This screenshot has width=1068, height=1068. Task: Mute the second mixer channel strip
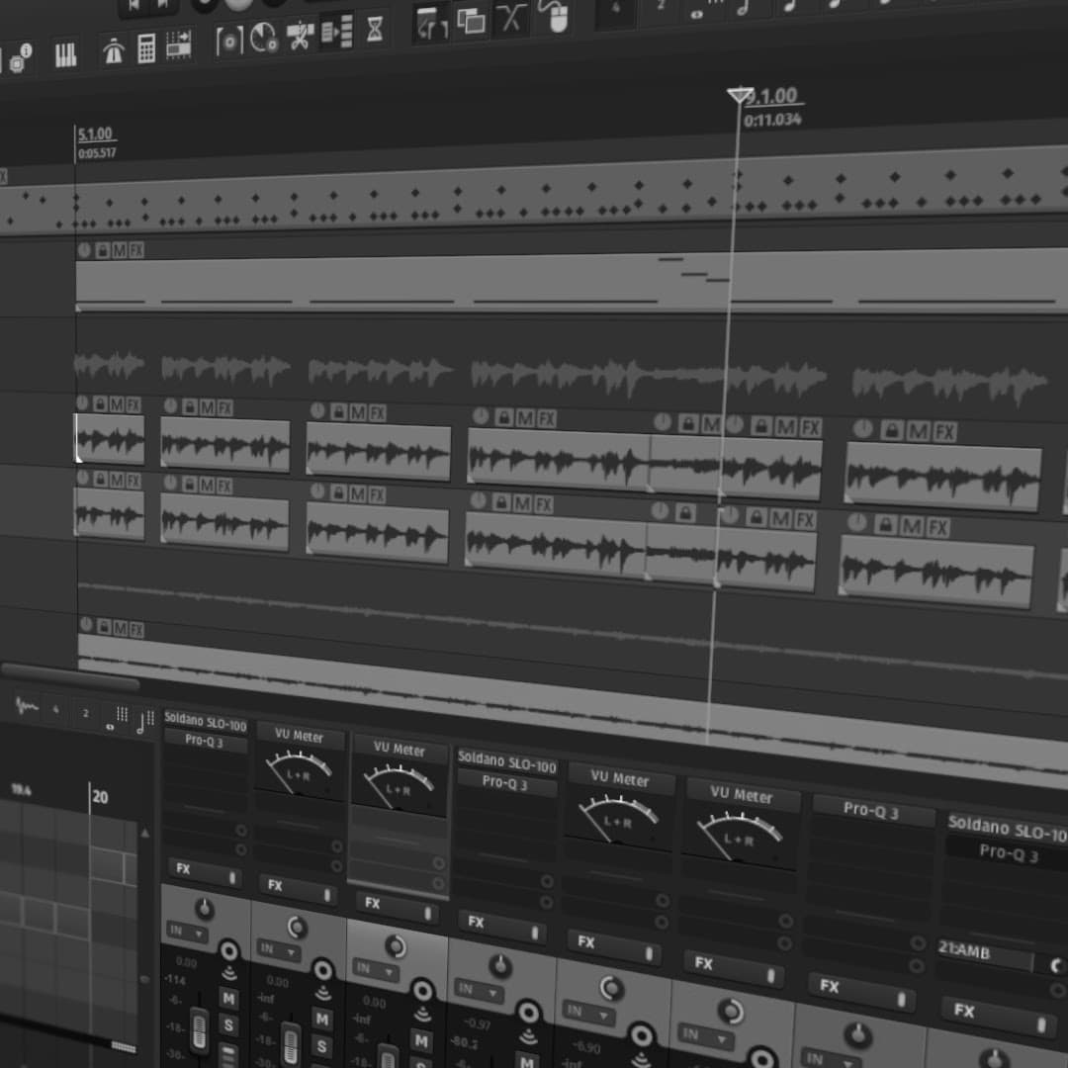(x=322, y=1018)
